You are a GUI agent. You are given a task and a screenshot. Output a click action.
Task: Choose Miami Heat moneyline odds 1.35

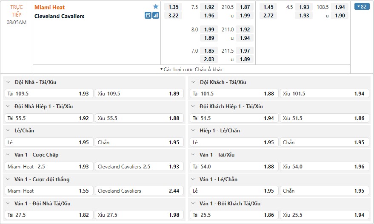point(174,7)
